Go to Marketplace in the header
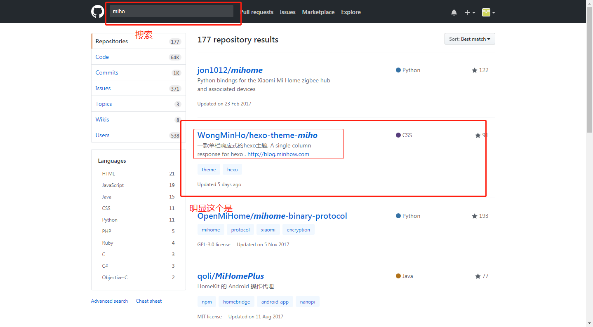The height and width of the screenshot is (327, 593). pyautogui.click(x=318, y=12)
